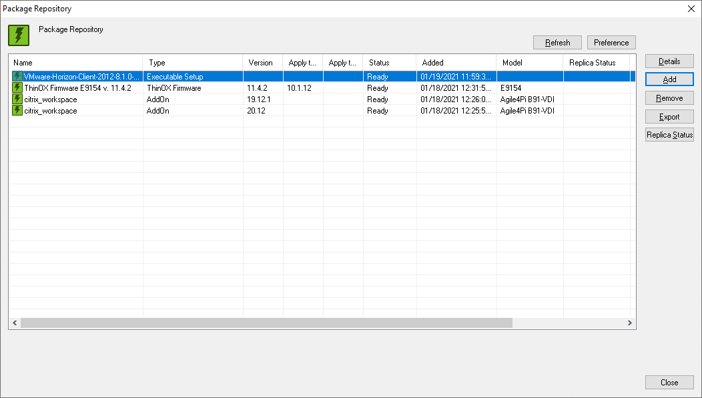Viewport: 702px width, 398px height.
Task: Click apply-to value 10.1.12
Action: pos(299,88)
